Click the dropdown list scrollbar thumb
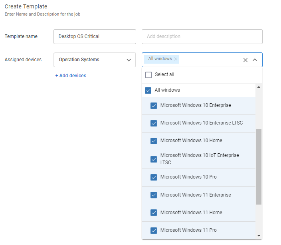 (x=259, y=167)
